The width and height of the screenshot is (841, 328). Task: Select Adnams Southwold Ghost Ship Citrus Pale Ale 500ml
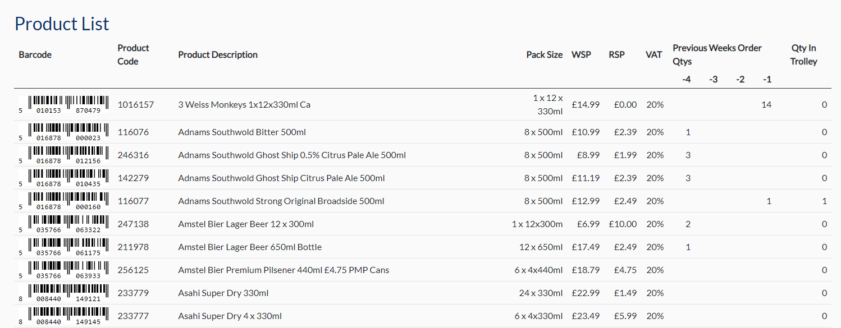coord(281,178)
